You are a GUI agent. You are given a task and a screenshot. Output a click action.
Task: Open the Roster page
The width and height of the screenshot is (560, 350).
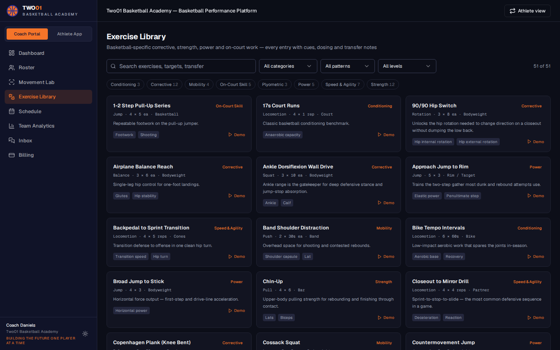(48, 68)
